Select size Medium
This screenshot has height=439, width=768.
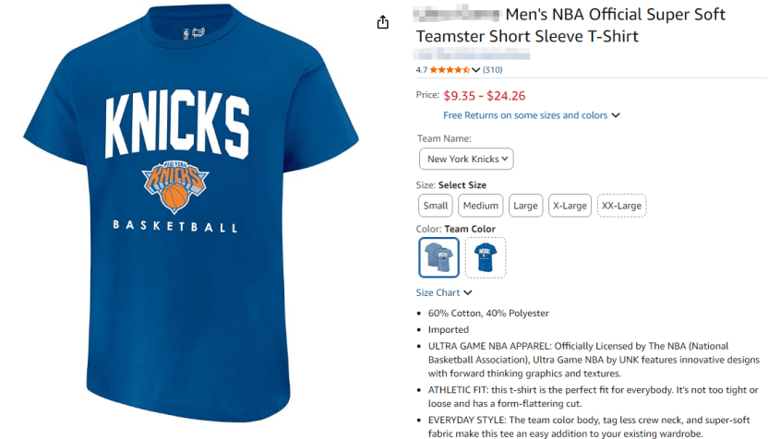tap(481, 206)
